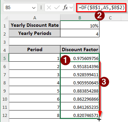
Task: Select period cell A12 with value 8
Action: tap(35, 115)
